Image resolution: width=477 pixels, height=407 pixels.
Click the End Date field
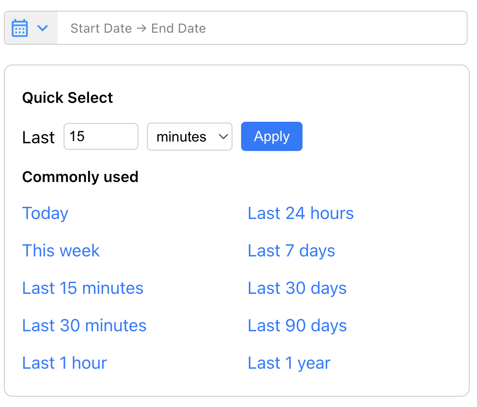click(x=178, y=28)
